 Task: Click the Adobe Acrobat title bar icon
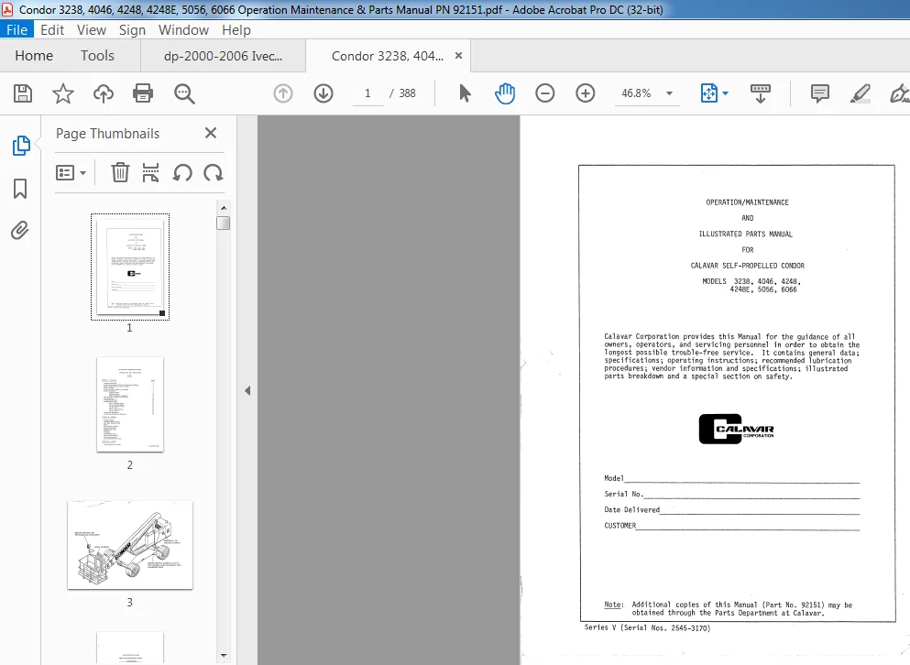7,9
